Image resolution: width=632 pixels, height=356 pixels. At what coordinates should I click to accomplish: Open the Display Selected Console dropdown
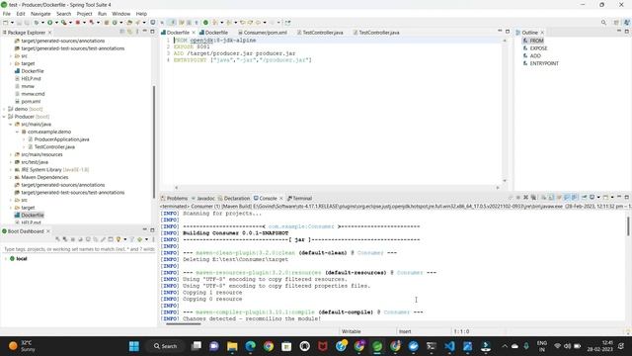pyautogui.click(x=598, y=198)
